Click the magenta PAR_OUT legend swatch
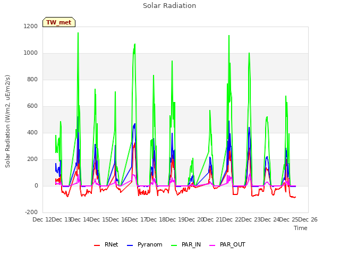The height and width of the screenshot is (255, 340). click(212, 245)
